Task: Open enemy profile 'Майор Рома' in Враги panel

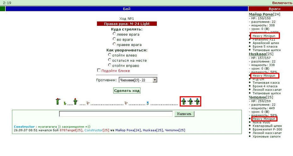Action: click(261, 14)
